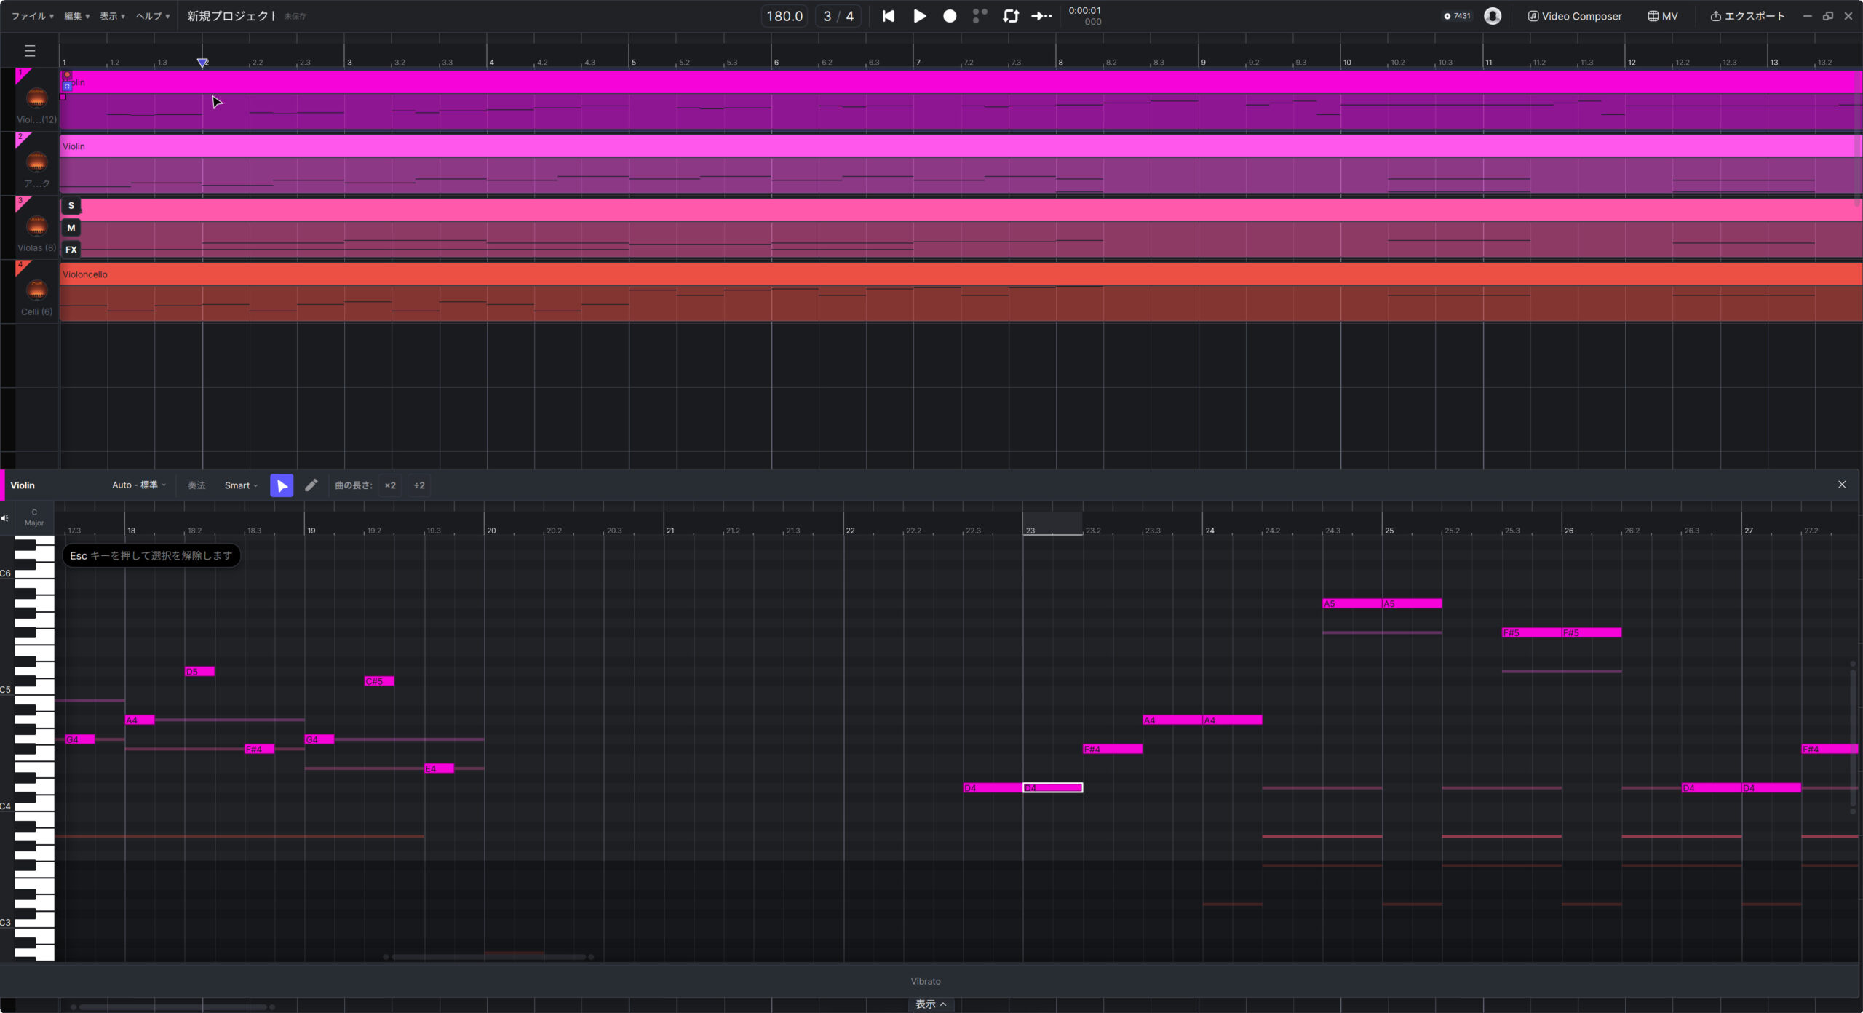Click bar 10 on the arrangement ruler

click(x=1347, y=63)
